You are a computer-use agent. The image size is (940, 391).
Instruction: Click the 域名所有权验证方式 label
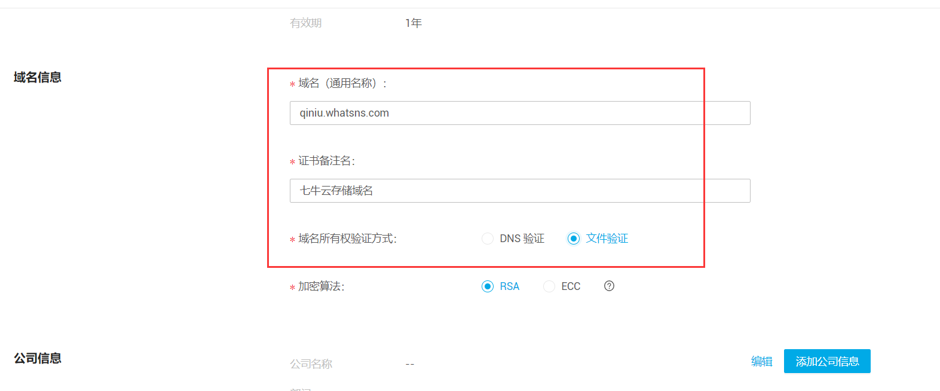click(347, 239)
